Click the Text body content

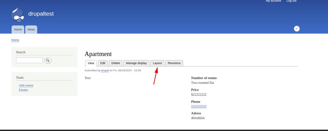point(88,78)
